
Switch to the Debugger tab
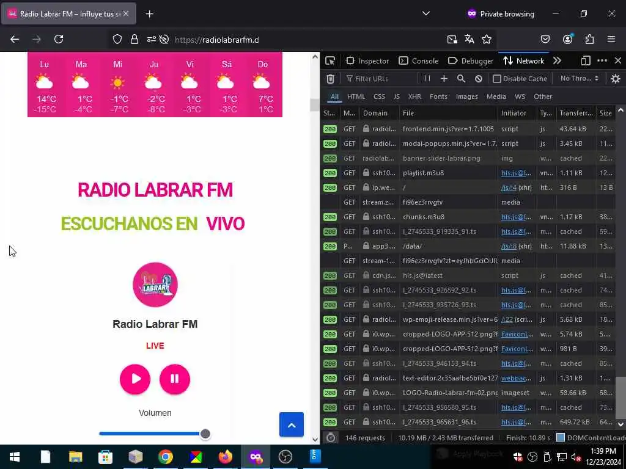(471, 61)
